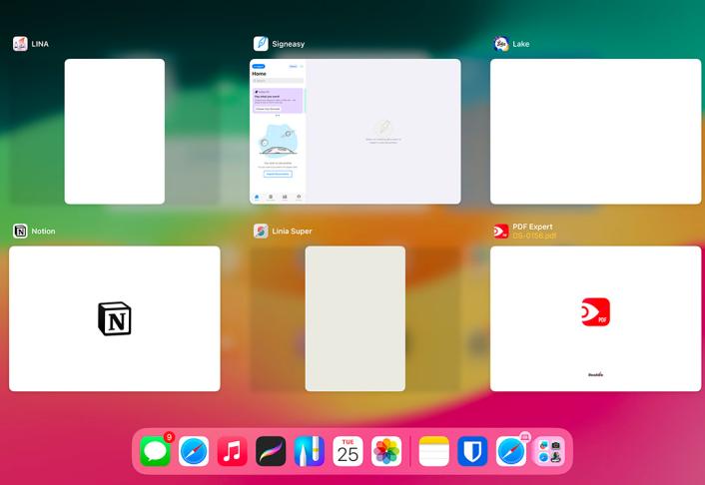Screen dimensions: 705x485
Task: Select the PDF Expert window preview
Action: pos(595,318)
